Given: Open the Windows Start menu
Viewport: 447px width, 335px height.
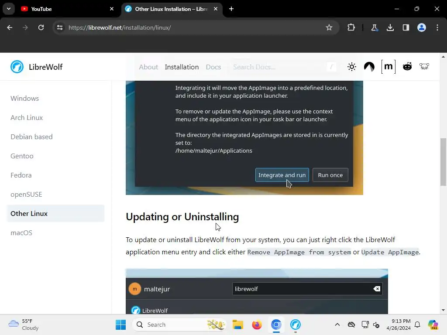Looking at the screenshot, I should 120,325.
